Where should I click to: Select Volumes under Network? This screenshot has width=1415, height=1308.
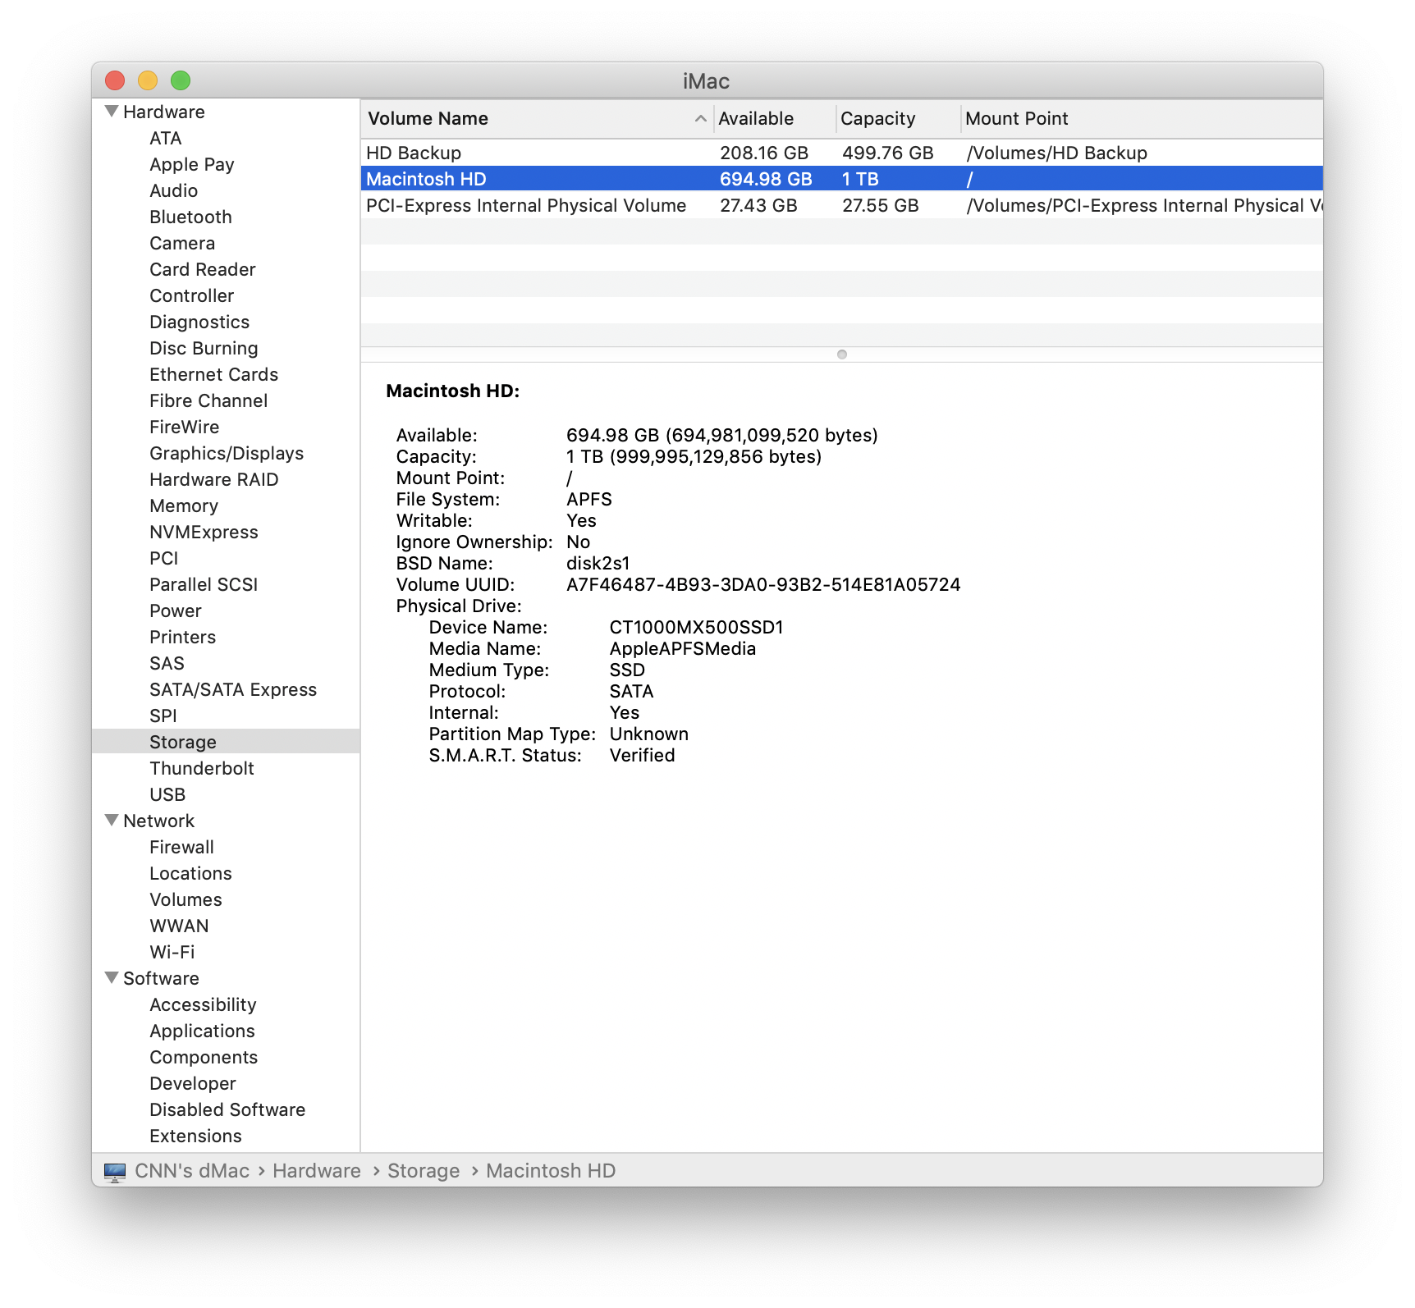click(x=185, y=899)
